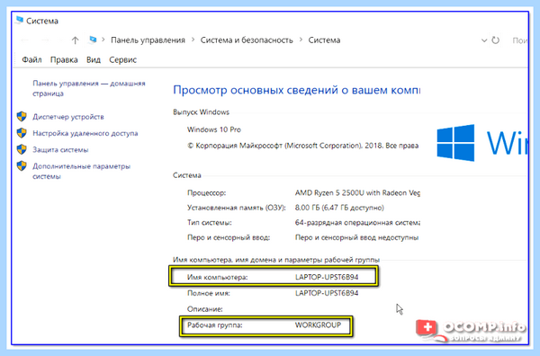Click Просмотр основных сведений heading

click(x=296, y=90)
